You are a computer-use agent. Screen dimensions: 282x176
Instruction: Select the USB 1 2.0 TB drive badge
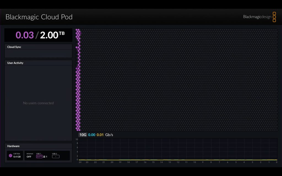[39, 156]
